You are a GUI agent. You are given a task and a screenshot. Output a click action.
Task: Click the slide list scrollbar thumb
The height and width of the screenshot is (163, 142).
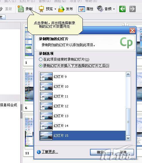click(128, 122)
